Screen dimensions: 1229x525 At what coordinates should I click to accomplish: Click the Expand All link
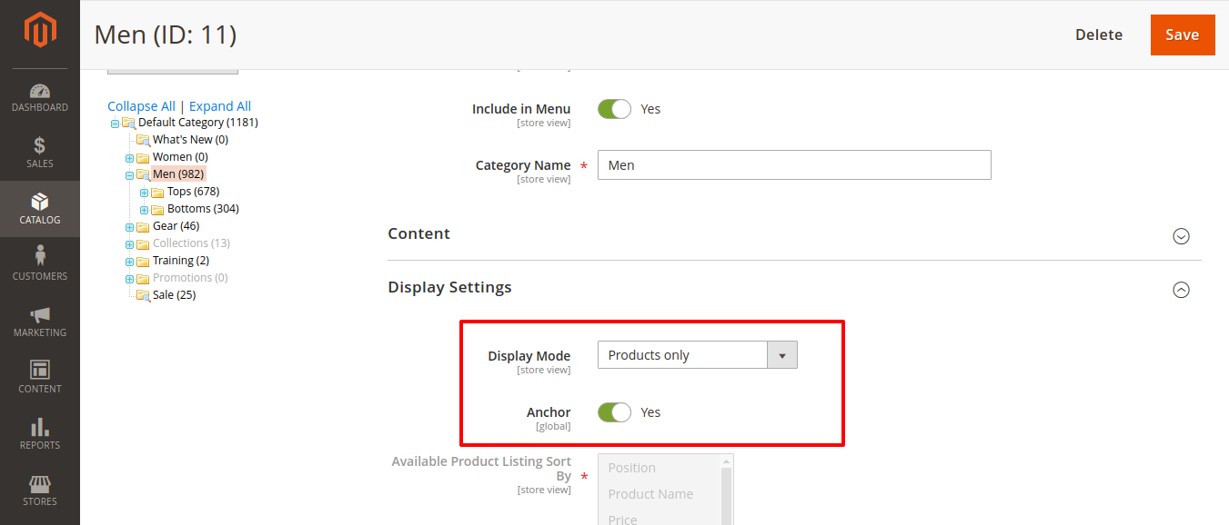coord(220,106)
